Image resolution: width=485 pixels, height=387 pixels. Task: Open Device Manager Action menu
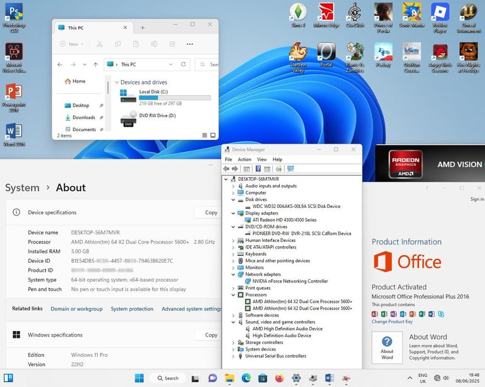[x=244, y=159]
